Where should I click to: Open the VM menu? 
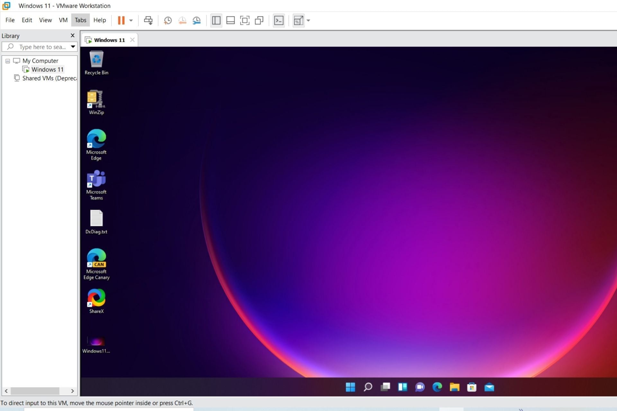tap(63, 20)
